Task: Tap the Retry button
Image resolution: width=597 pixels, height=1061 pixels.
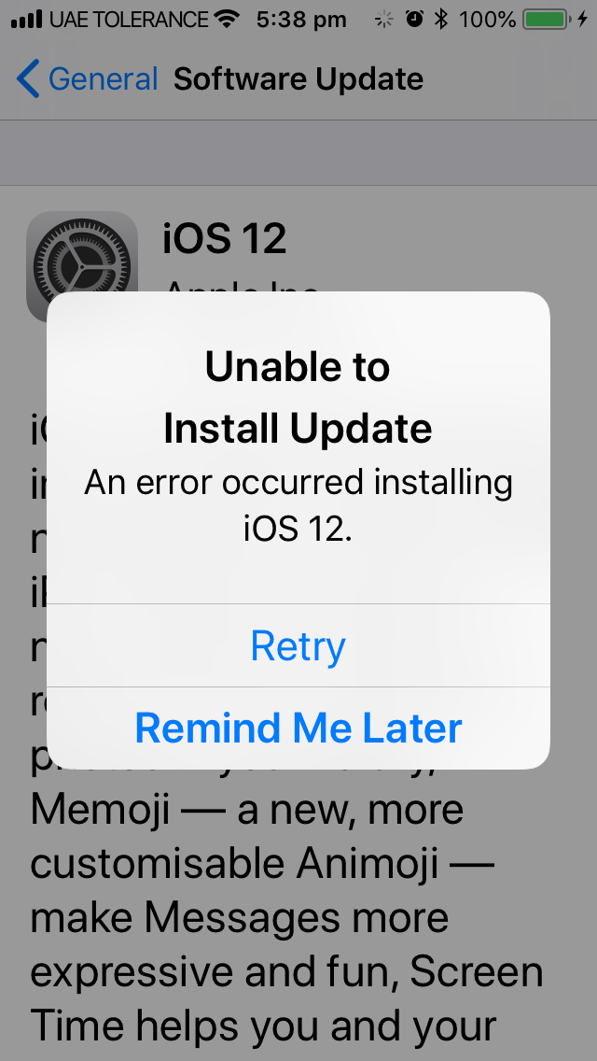Action: 298,645
